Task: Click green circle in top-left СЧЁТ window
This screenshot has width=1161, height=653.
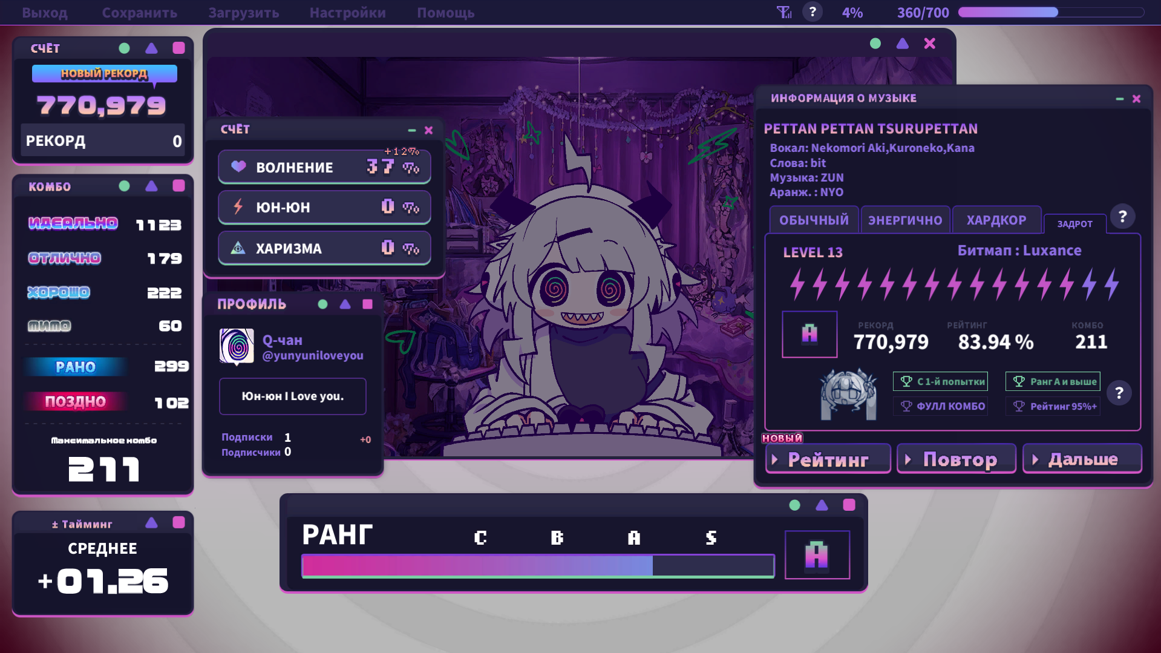Action: pos(124,48)
